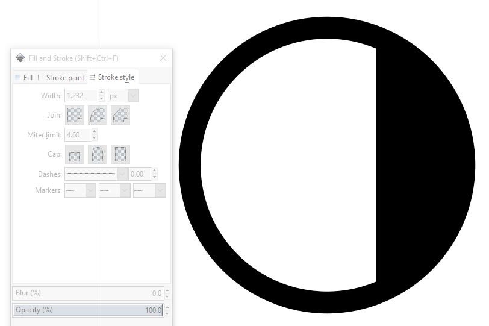This screenshot has height=326, width=489.
Task: Select the bevel join icon
Action: pos(120,114)
